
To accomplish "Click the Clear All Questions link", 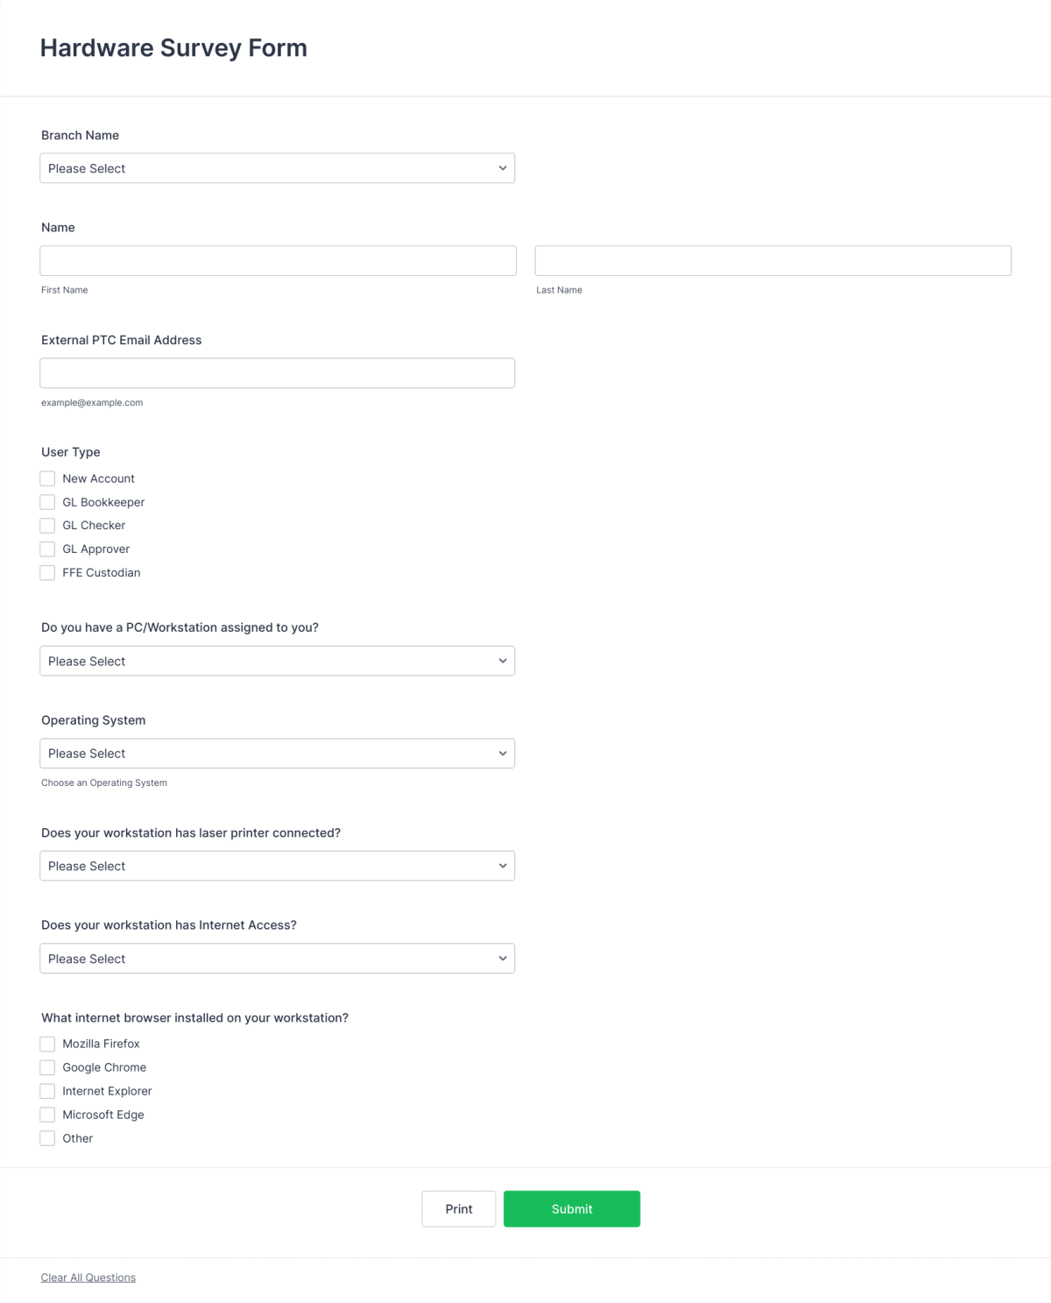I will [88, 1277].
